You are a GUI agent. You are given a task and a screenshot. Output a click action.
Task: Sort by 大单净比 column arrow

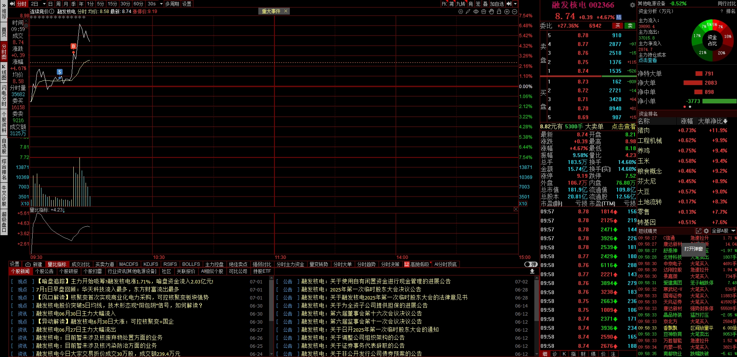click(x=725, y=121)
